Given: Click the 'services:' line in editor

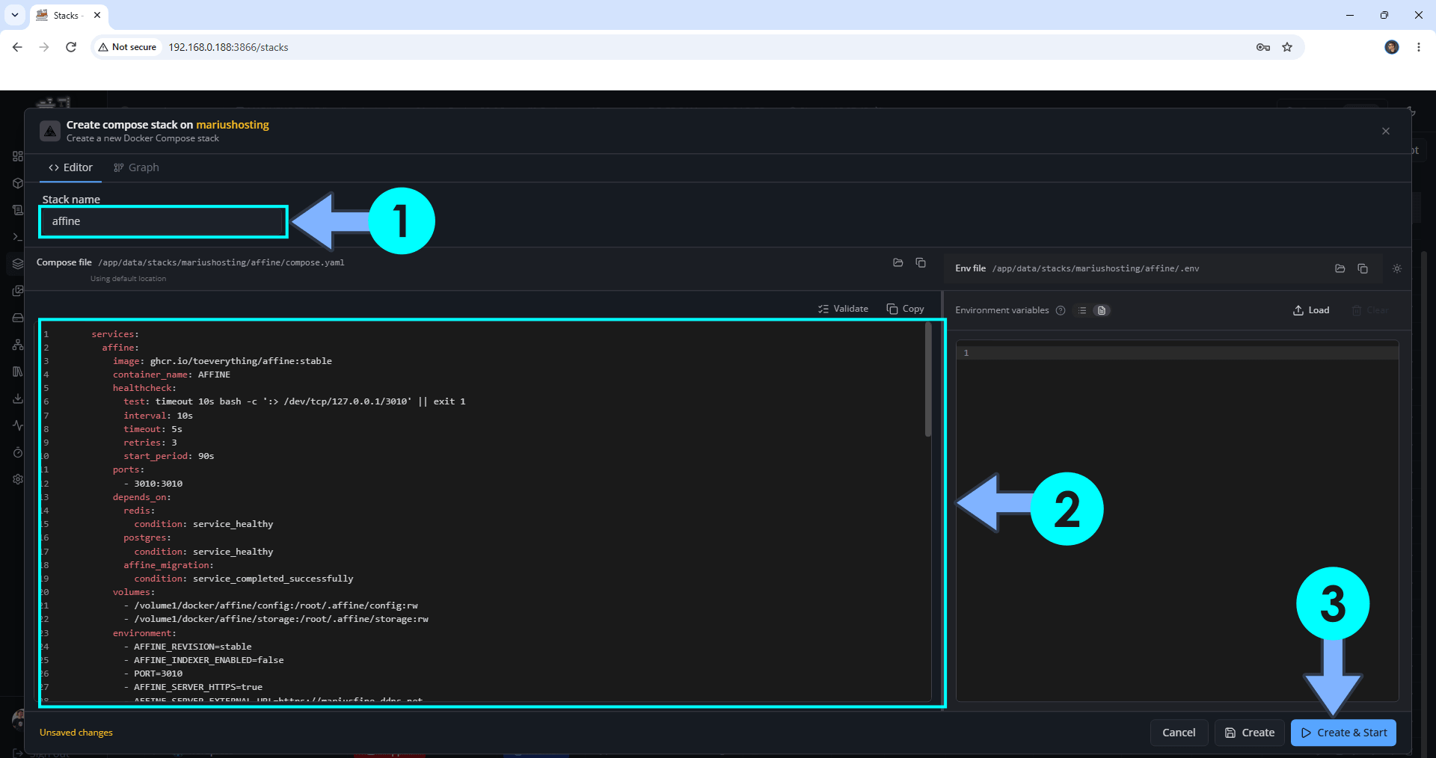Looking at the screenshot, I should [115, 334].
